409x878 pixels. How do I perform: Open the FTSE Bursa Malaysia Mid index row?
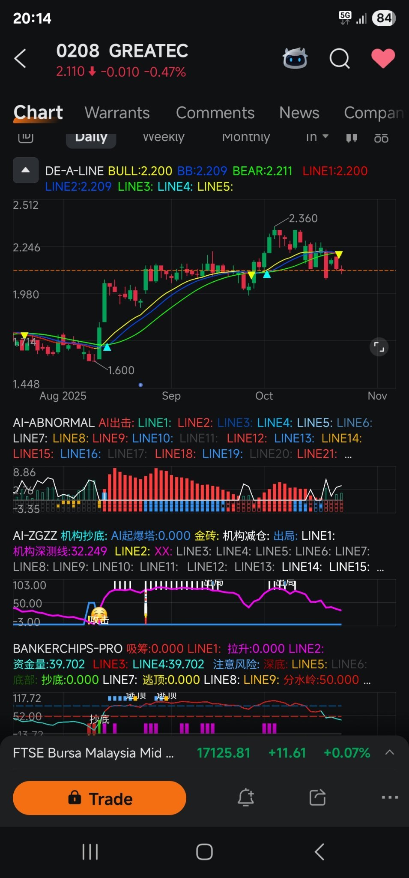[204, 753]
